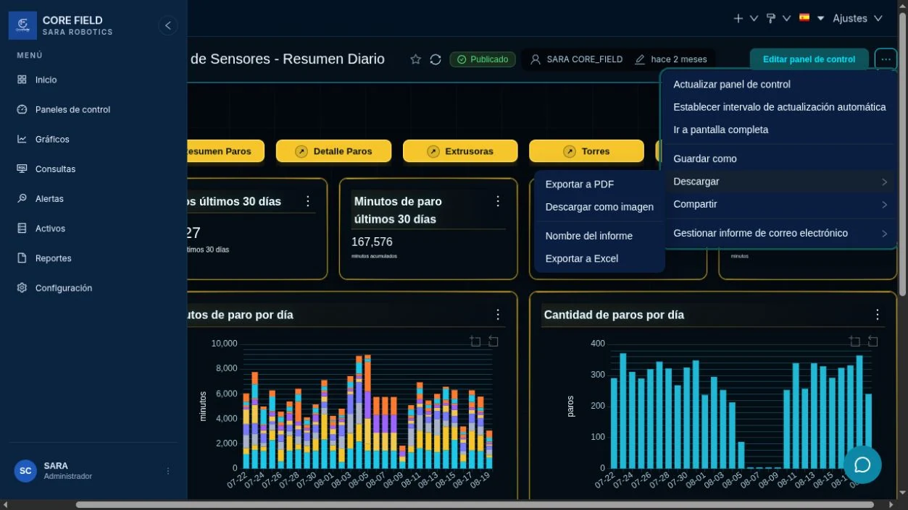Open the floating chat bubble
Viewport: 908px width, 510px height.
coord(862,464)
